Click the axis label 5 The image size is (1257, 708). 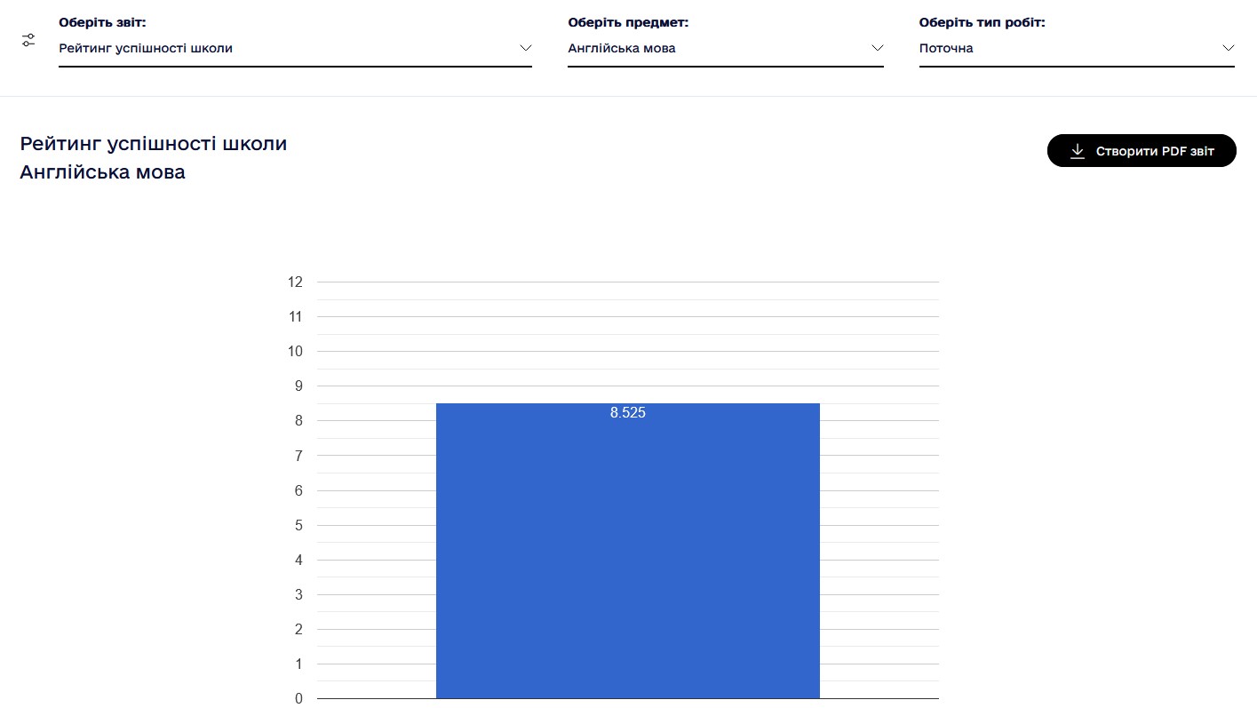(298, 525)
